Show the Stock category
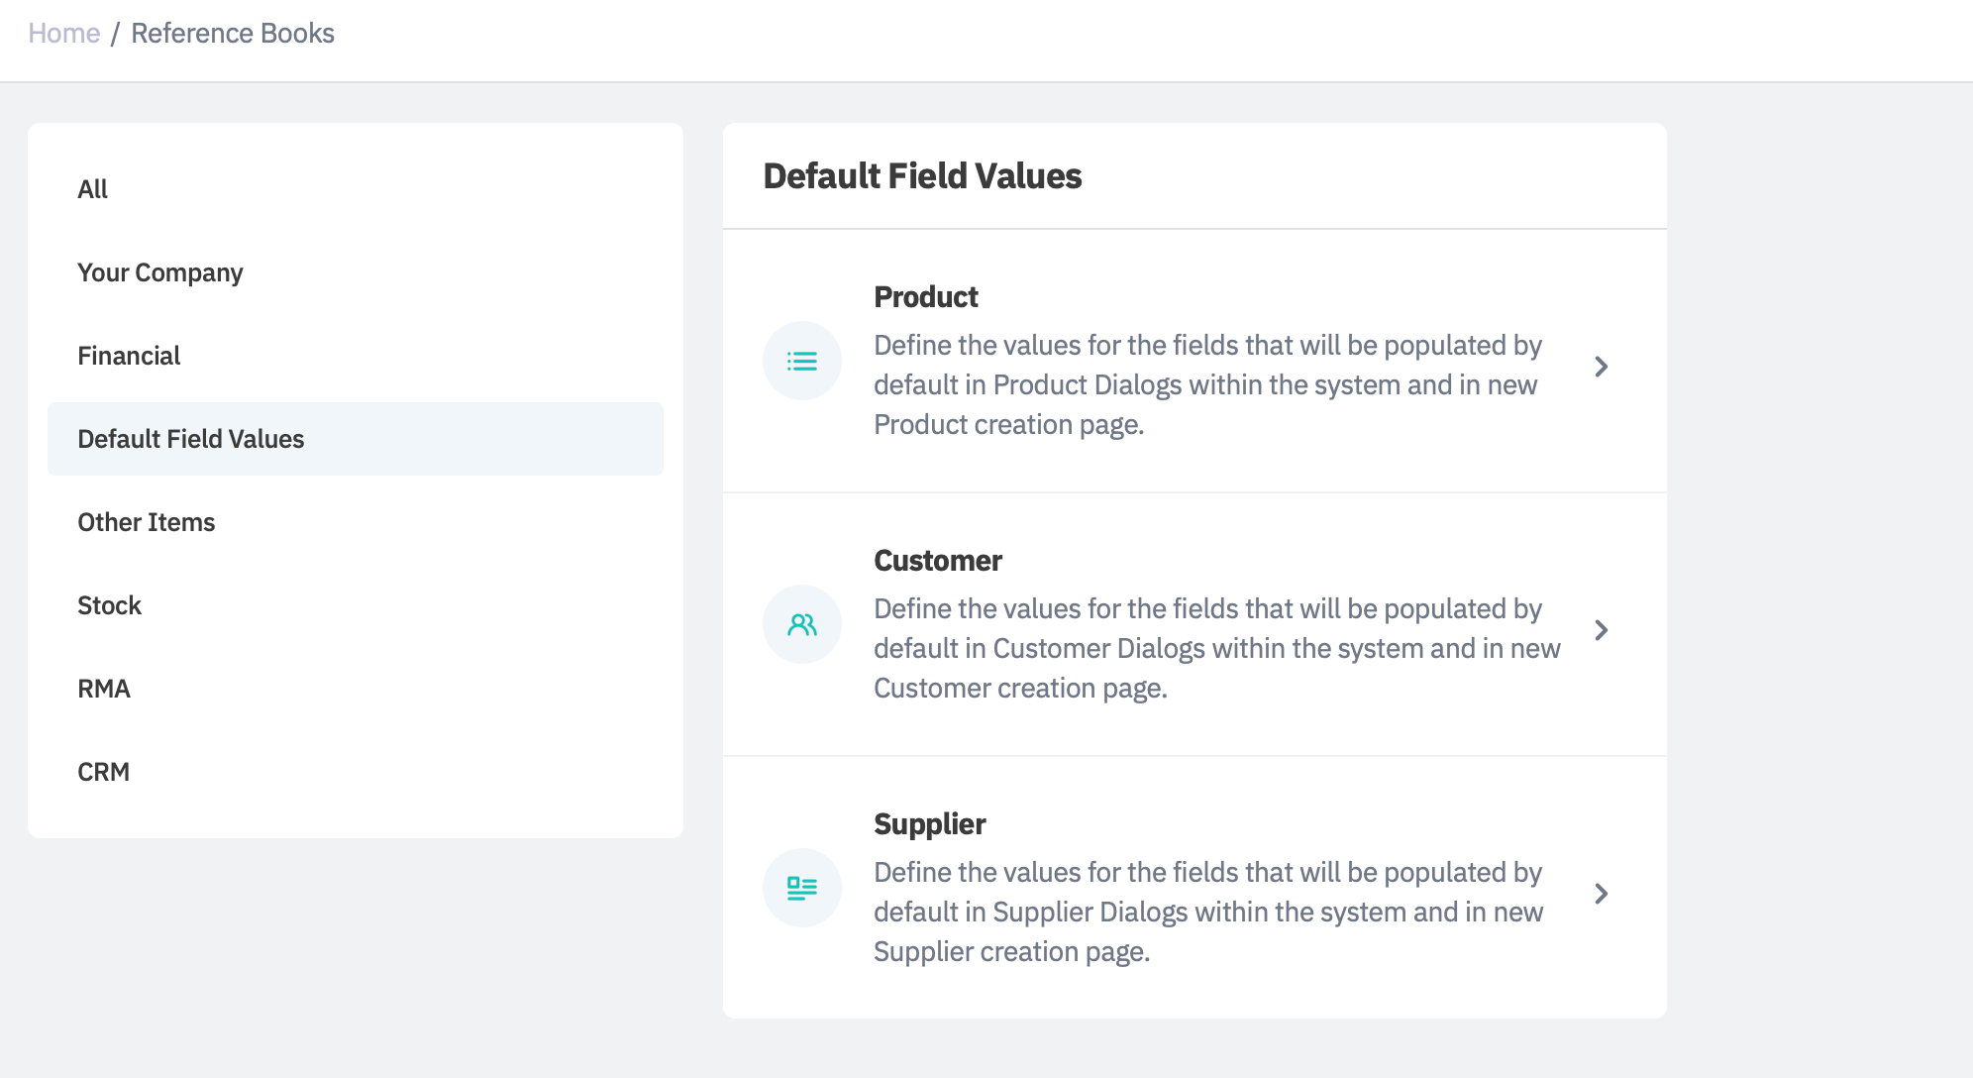1973x1078 pixels. pyautogui.click(x=109, y=605)
